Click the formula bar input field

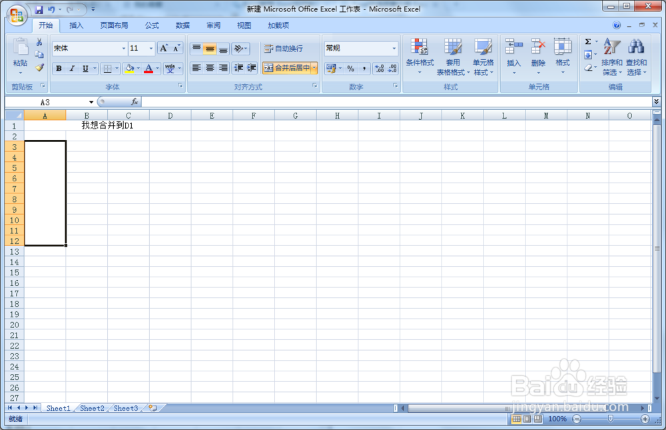point(397,101)
